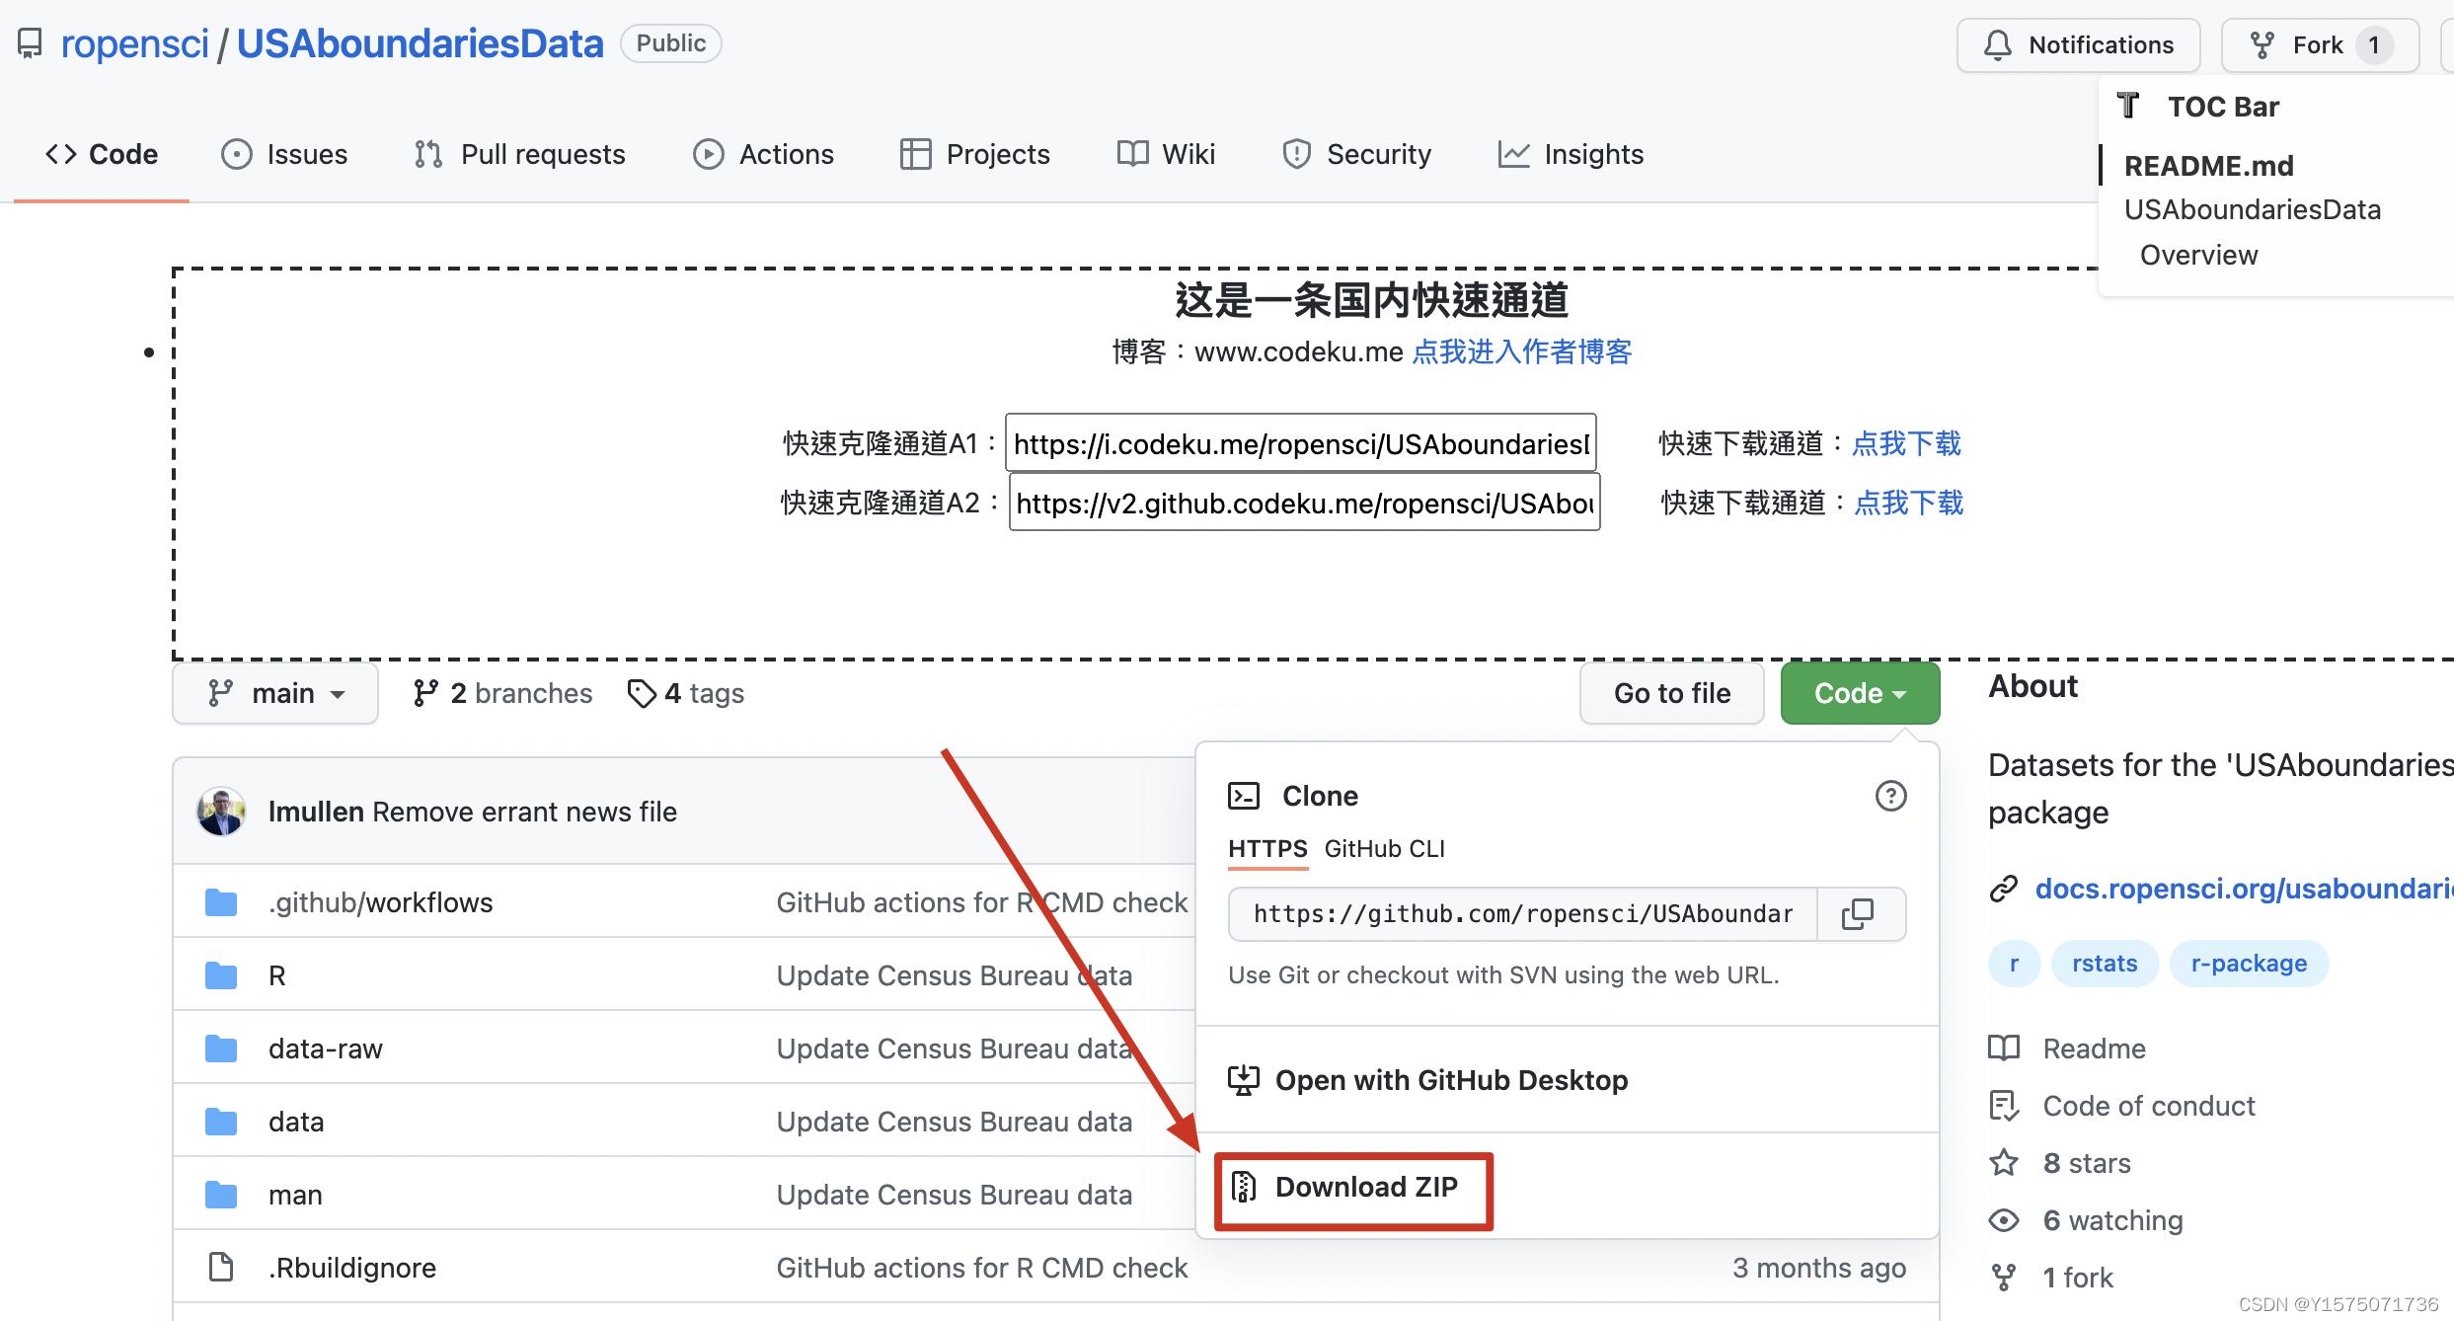The image size is (2454, 1321).
Task: Click the A1 row 点我下载 download link
Action: tap(1906, 443)
